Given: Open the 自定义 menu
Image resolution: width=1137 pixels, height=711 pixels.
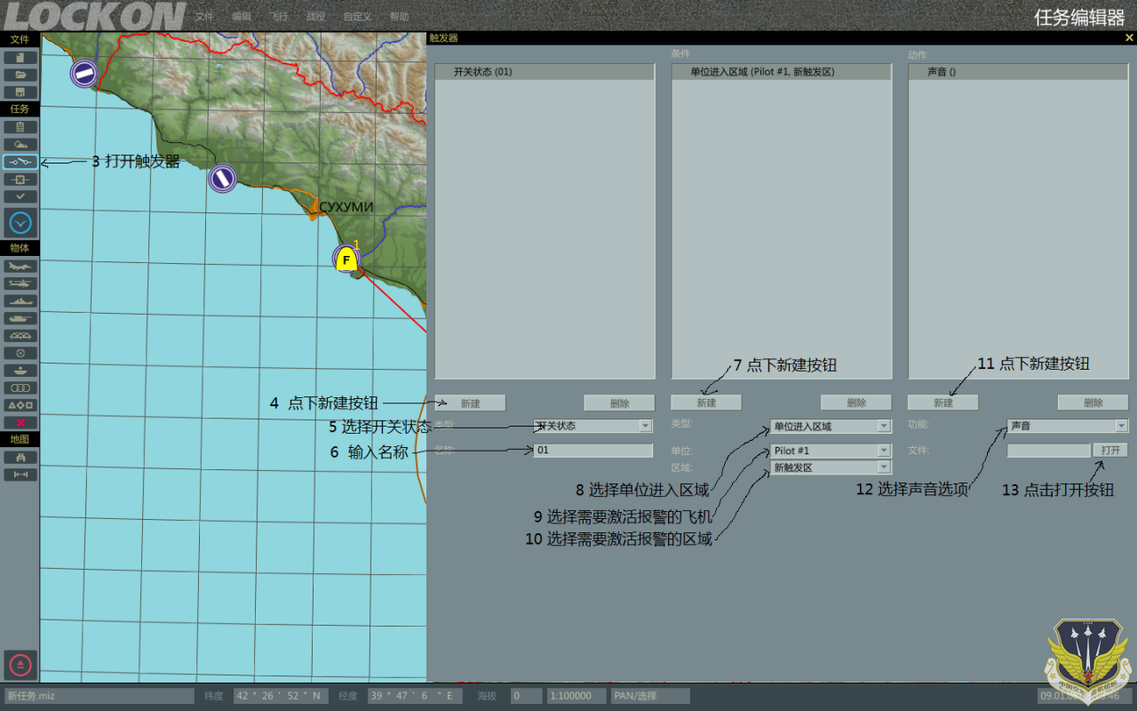Looking at the screenshot, I should coord(358,17).
